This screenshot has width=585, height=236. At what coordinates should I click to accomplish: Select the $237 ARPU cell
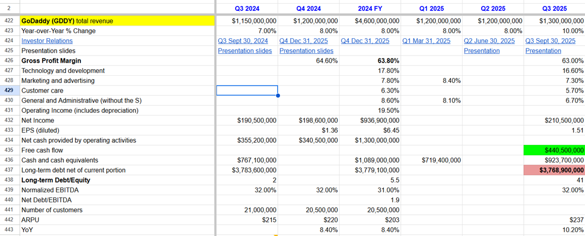point(554,220)
